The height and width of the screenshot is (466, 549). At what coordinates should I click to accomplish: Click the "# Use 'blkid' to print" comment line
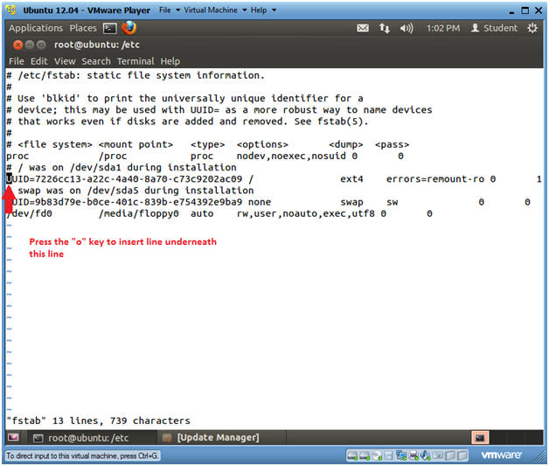point(184,99)
